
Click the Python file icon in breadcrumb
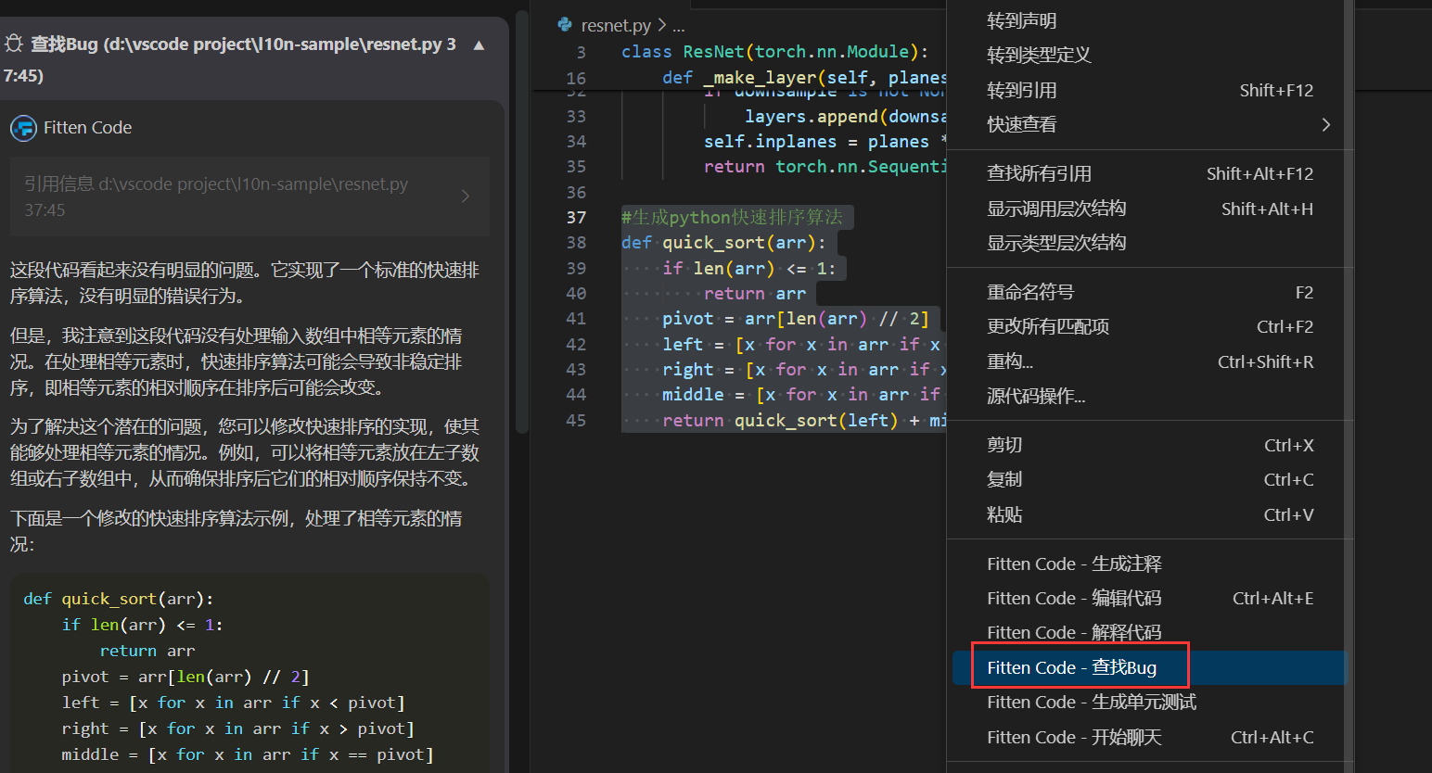pyautogui.click(x=565, y=25)
